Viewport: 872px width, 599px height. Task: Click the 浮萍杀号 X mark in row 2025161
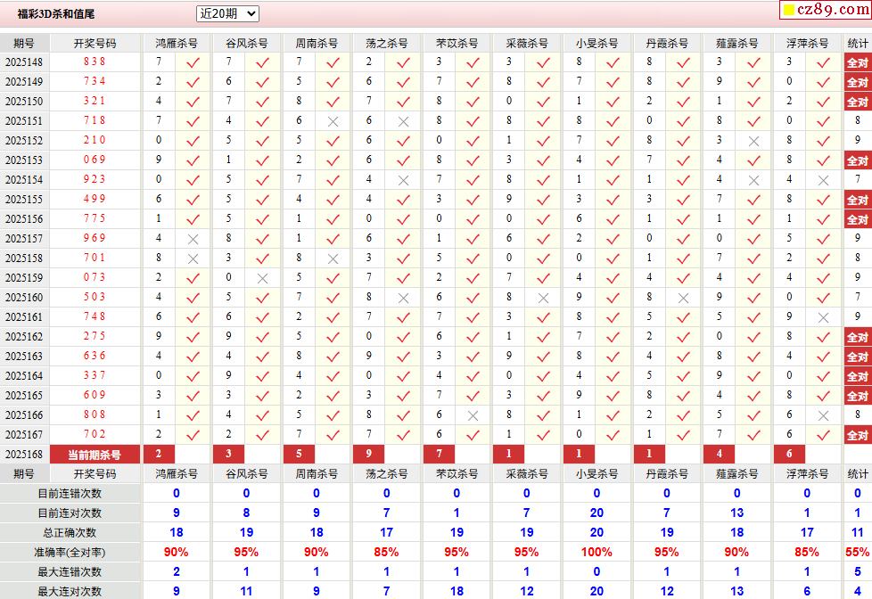[824, 317]
